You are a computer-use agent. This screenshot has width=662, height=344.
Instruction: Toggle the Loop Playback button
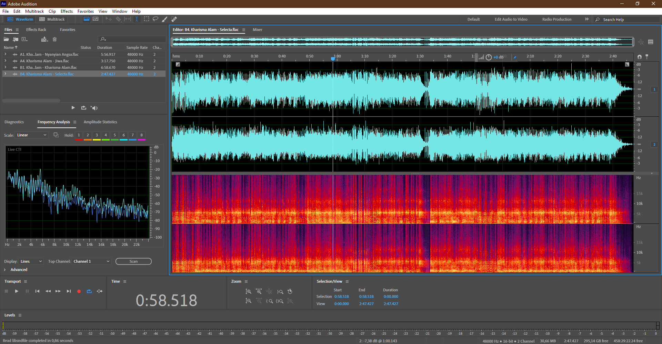tap(89, 291)
